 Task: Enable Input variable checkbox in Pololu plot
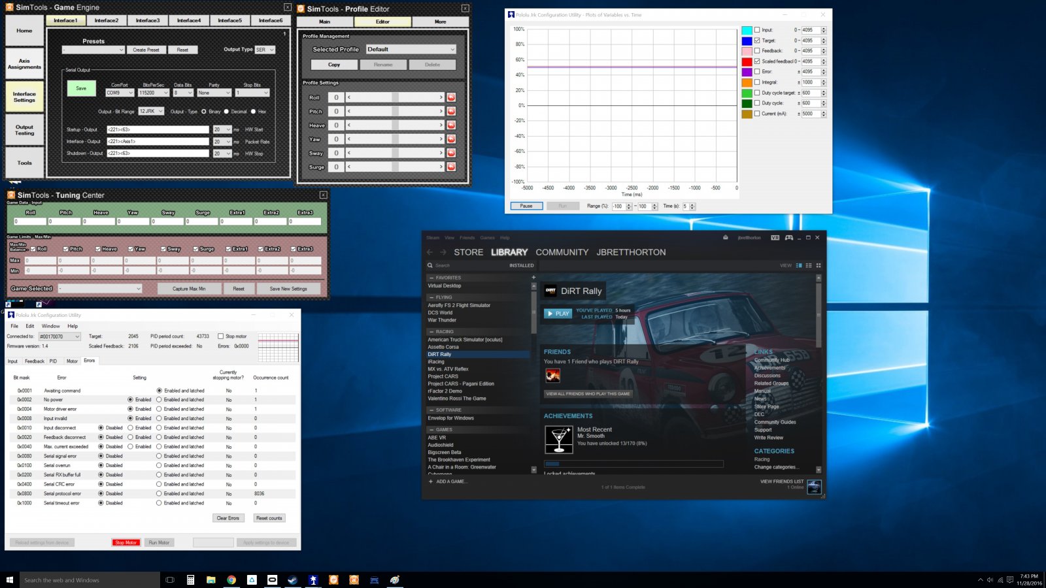click(x=757, y=30)
